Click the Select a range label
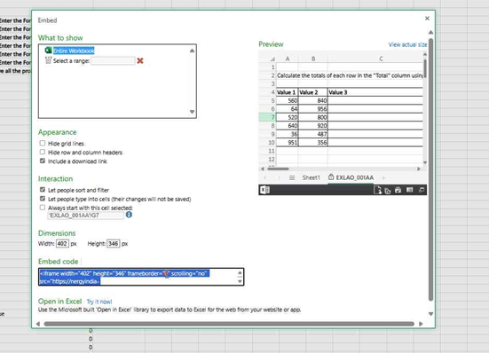Screen dimensions: 489x353 (71, 60)
